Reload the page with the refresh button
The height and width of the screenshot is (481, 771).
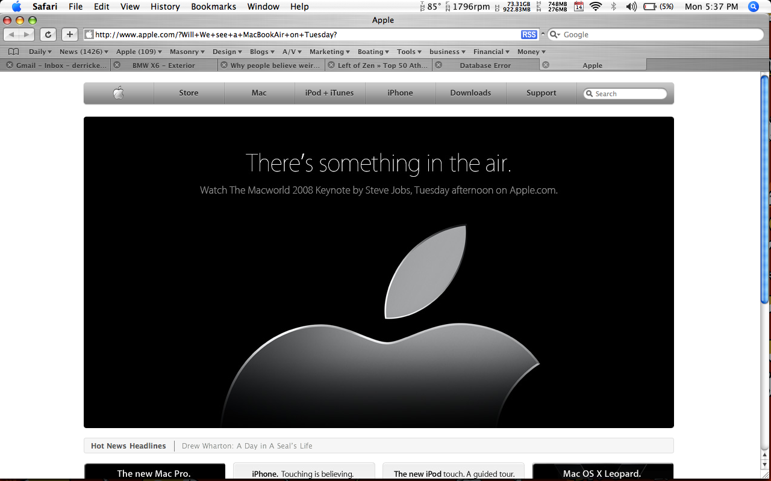(48, 35)
